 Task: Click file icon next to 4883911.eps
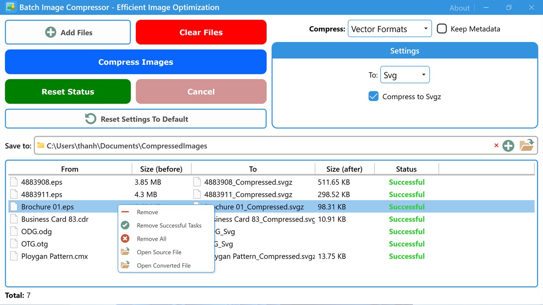click(x=14, y=195)
